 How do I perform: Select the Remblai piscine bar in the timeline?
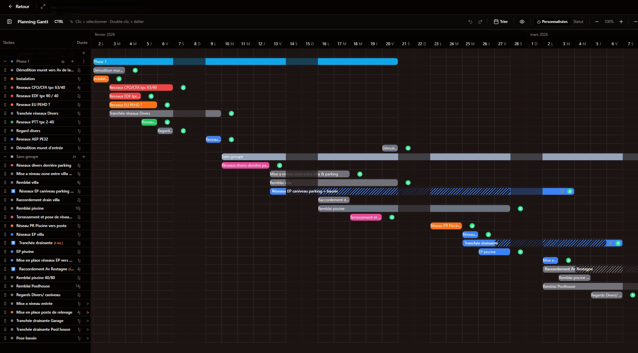tap(356, 209)
